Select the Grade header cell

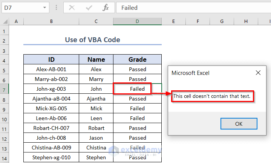137,59
